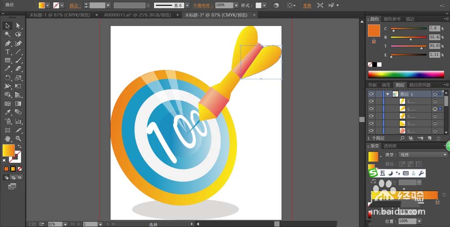Click the color spectrum bar in Color panel
This screenshot has width=450, height=227.
(x=406, y=74)
